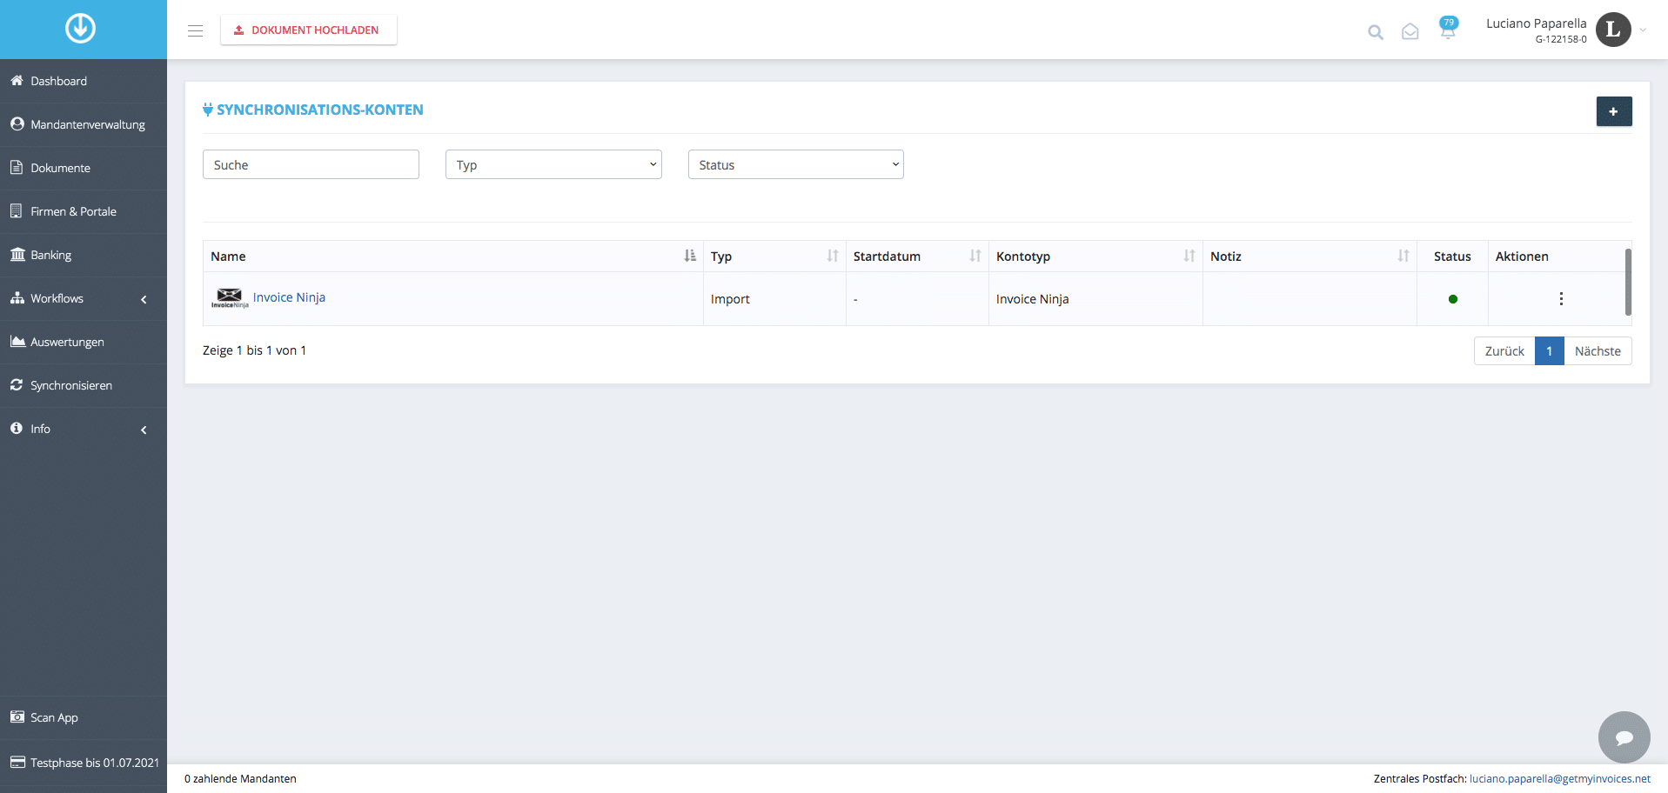Open Mandantenverwaltung in sidebar
The height and width of the screenshot is (793, 1668).
pyautogui.click(x=83, y=124)
